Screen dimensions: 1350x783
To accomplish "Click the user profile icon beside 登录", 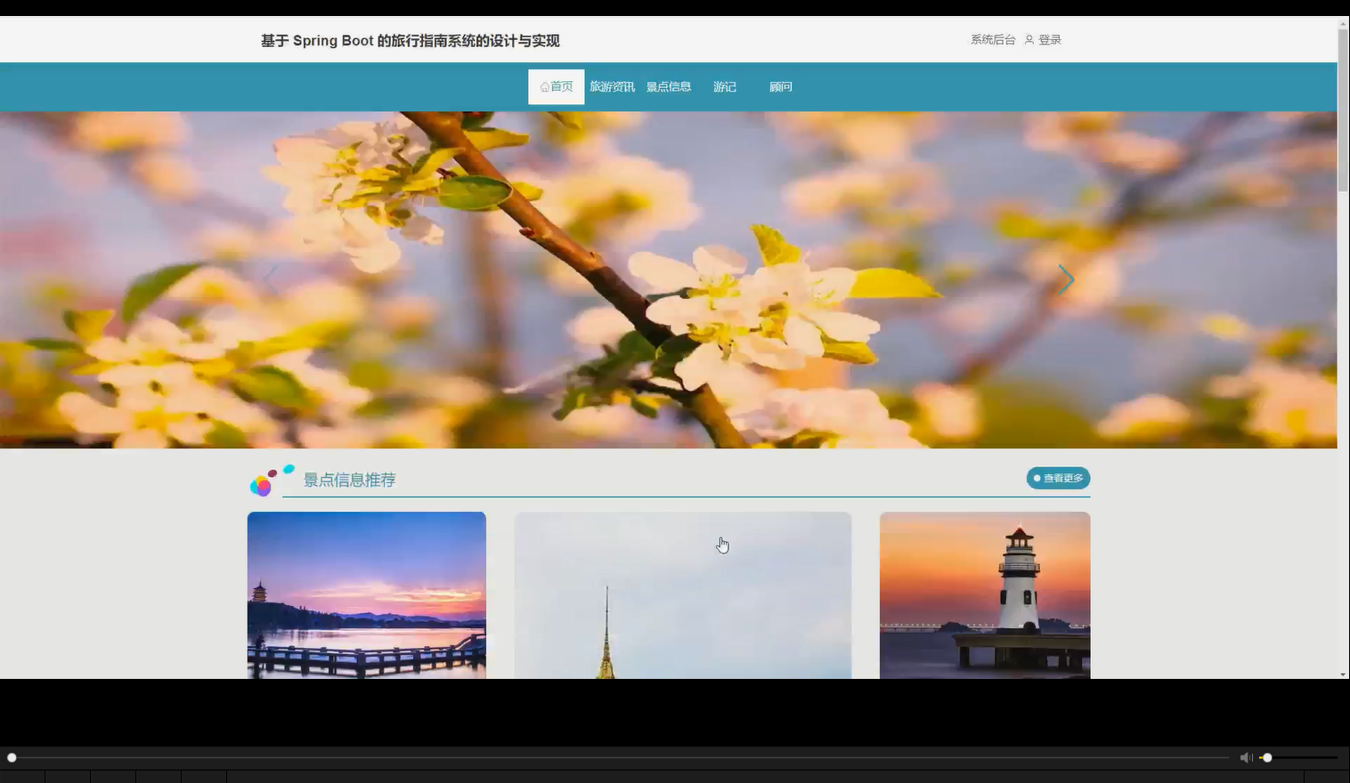I will [1029, 39].
